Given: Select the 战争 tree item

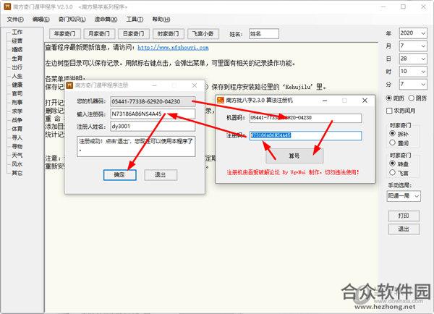Looking at the screenshot, I should (17, 120).
